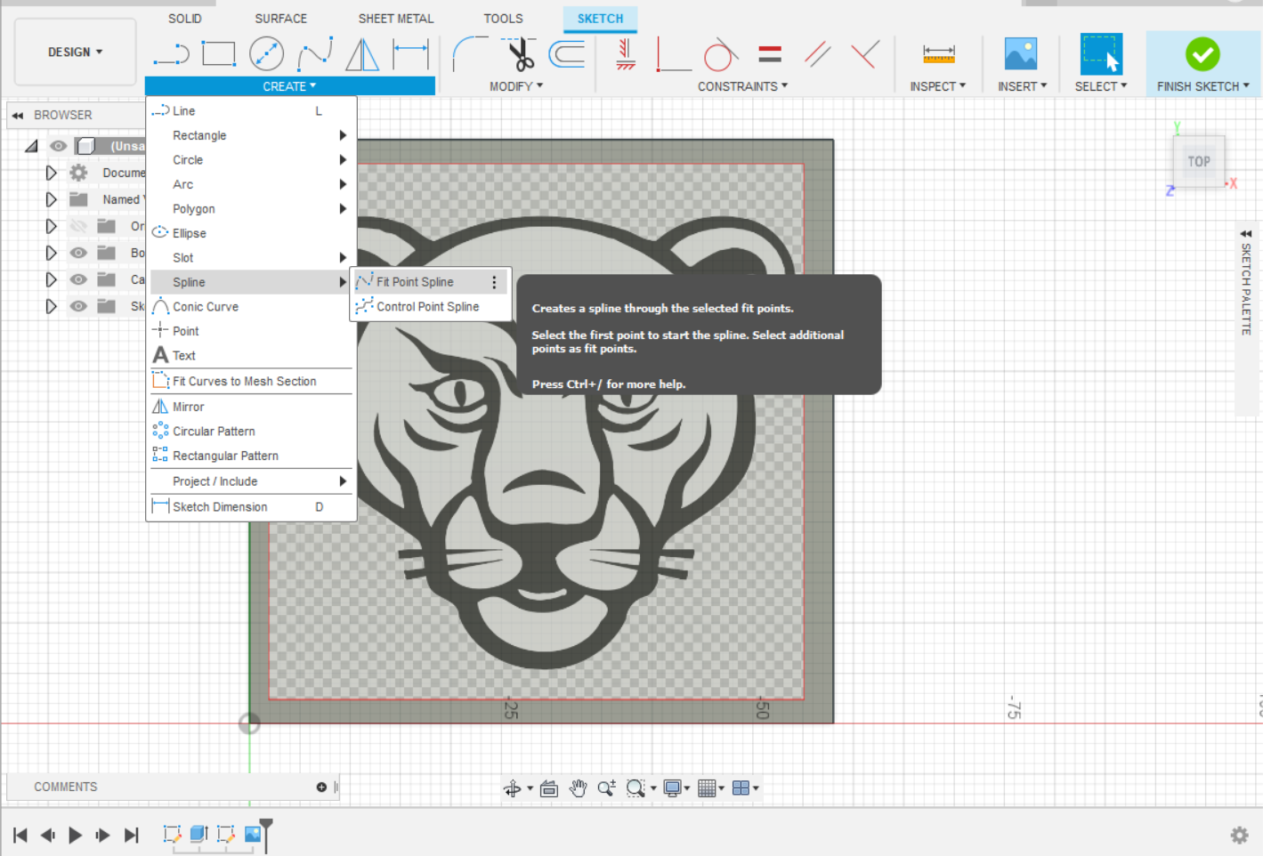Open the MODIFY dropdown menu
This screenshot has height=856, width=1263.
[x=516, y=86]
